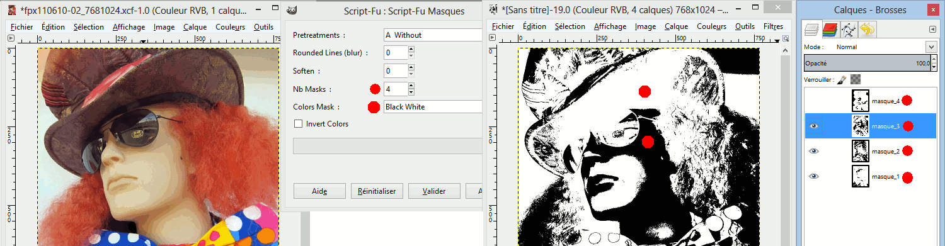The width and height of the screenshot is (945, 246).
Task: Click the Réinitialiser button
Action: coord(377,191)
